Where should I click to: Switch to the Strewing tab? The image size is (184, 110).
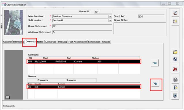pos(62,42)
